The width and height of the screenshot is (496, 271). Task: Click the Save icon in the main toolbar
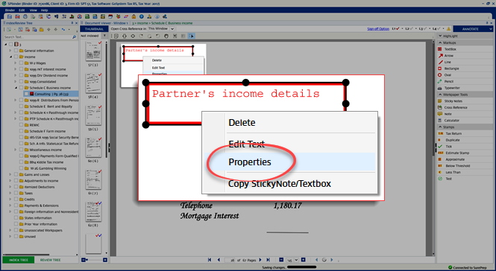coord(10,16)
